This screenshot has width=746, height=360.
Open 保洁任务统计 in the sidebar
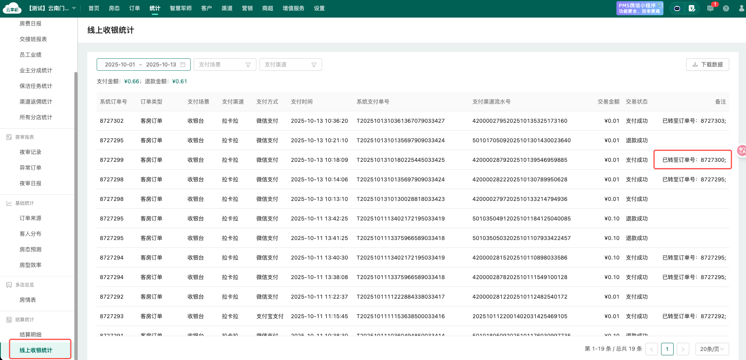coord(36,86)
